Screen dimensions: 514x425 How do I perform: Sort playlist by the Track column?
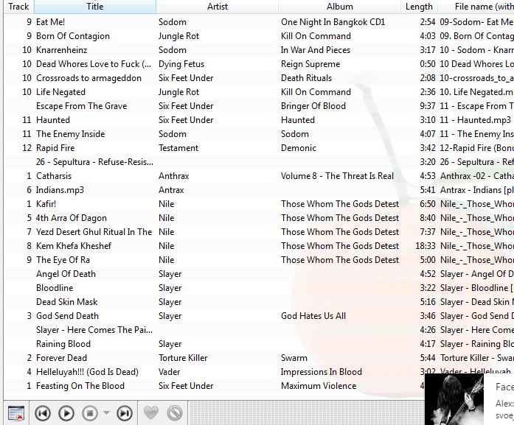pyautogui.click(x=18, y=7)
